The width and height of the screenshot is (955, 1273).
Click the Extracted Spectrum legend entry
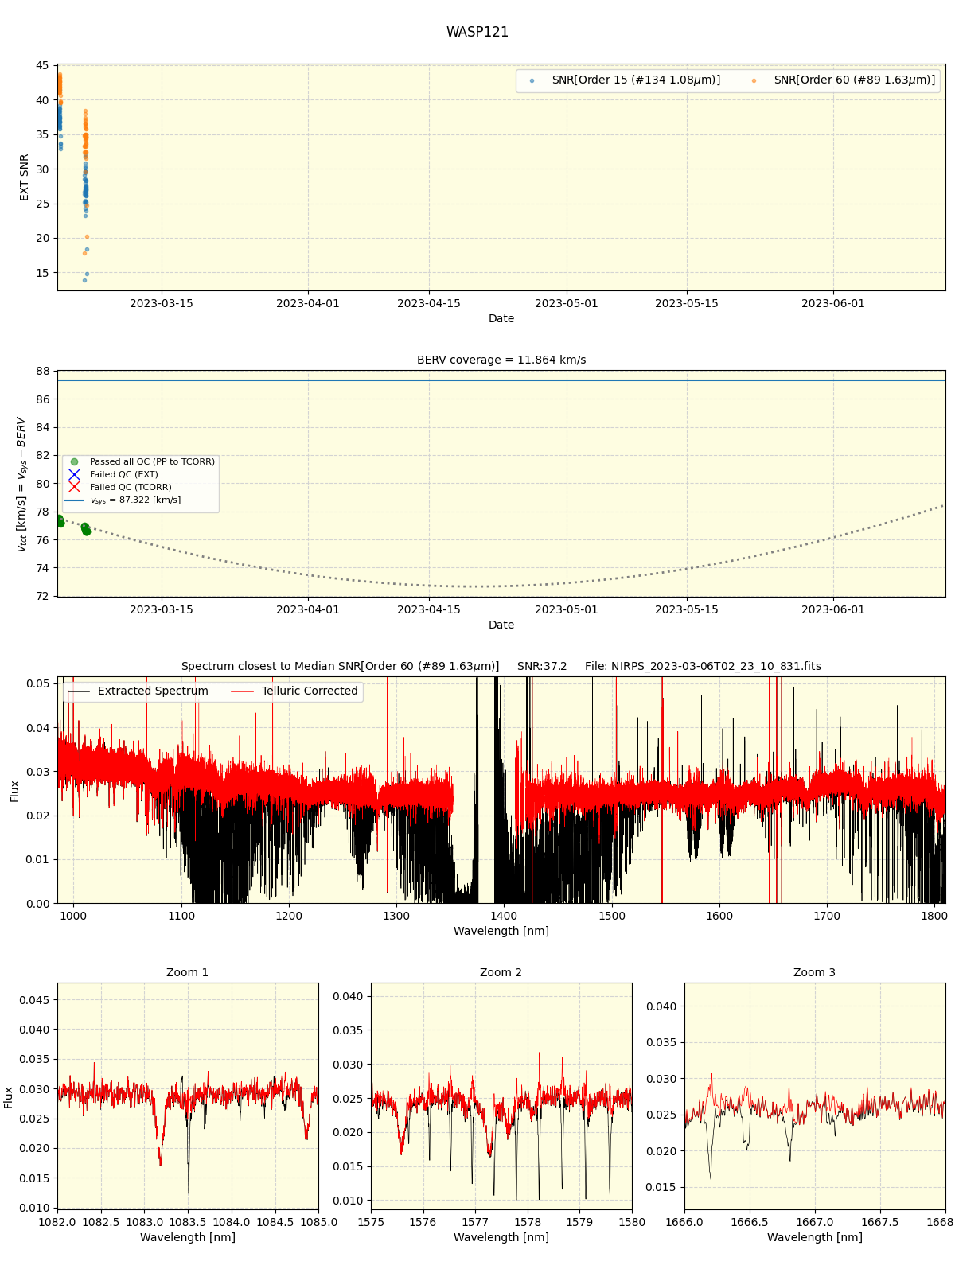point(138,691)
